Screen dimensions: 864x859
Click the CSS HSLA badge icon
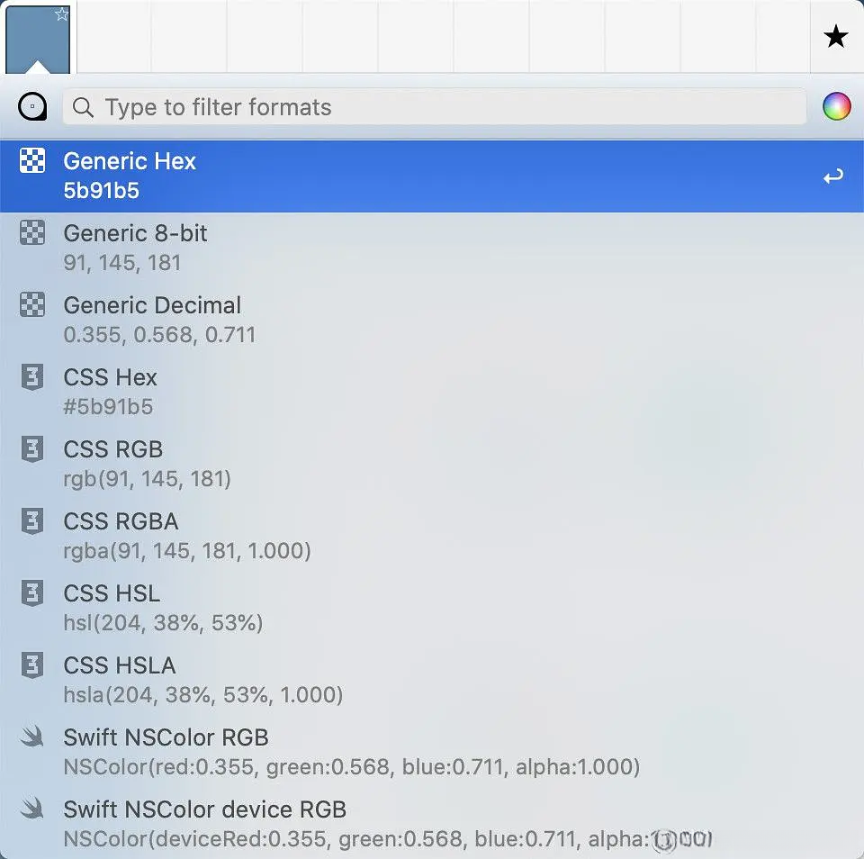(x=32, y=665)
